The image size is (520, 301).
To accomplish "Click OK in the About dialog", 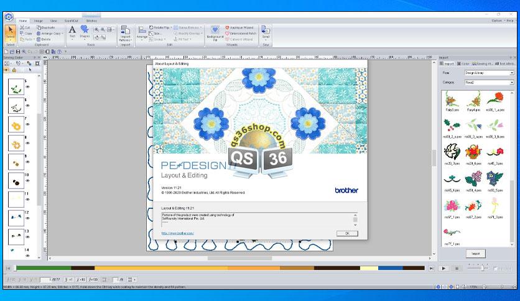I will coord(347,233).
